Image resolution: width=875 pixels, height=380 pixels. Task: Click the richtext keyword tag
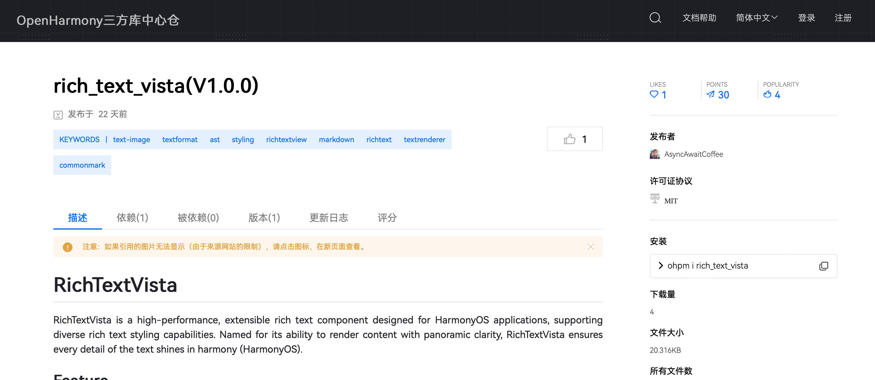[379, 139]
